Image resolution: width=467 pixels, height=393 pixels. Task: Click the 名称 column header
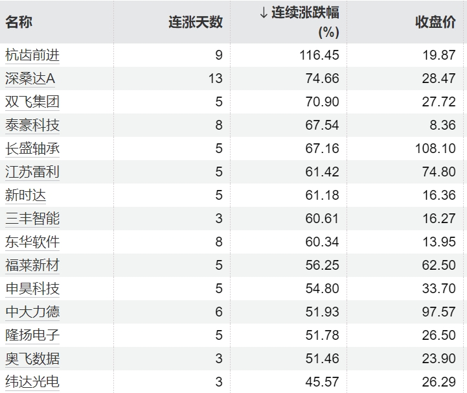coord(19,21)
